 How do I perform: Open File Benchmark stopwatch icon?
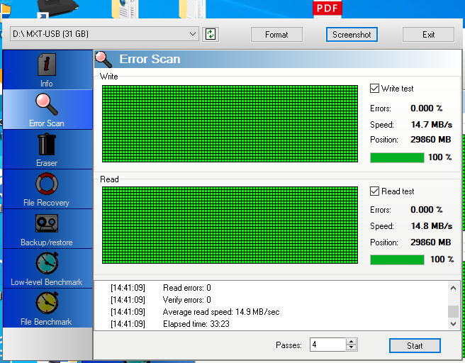46,303
